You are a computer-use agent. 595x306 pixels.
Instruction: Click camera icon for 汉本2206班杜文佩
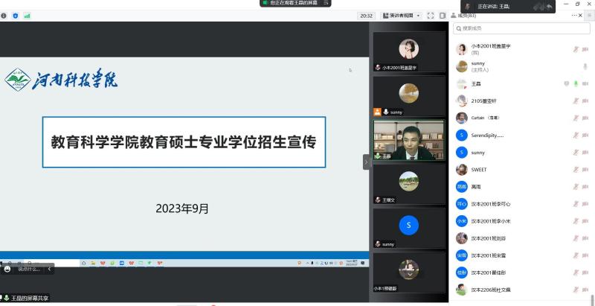coord(585,290)
